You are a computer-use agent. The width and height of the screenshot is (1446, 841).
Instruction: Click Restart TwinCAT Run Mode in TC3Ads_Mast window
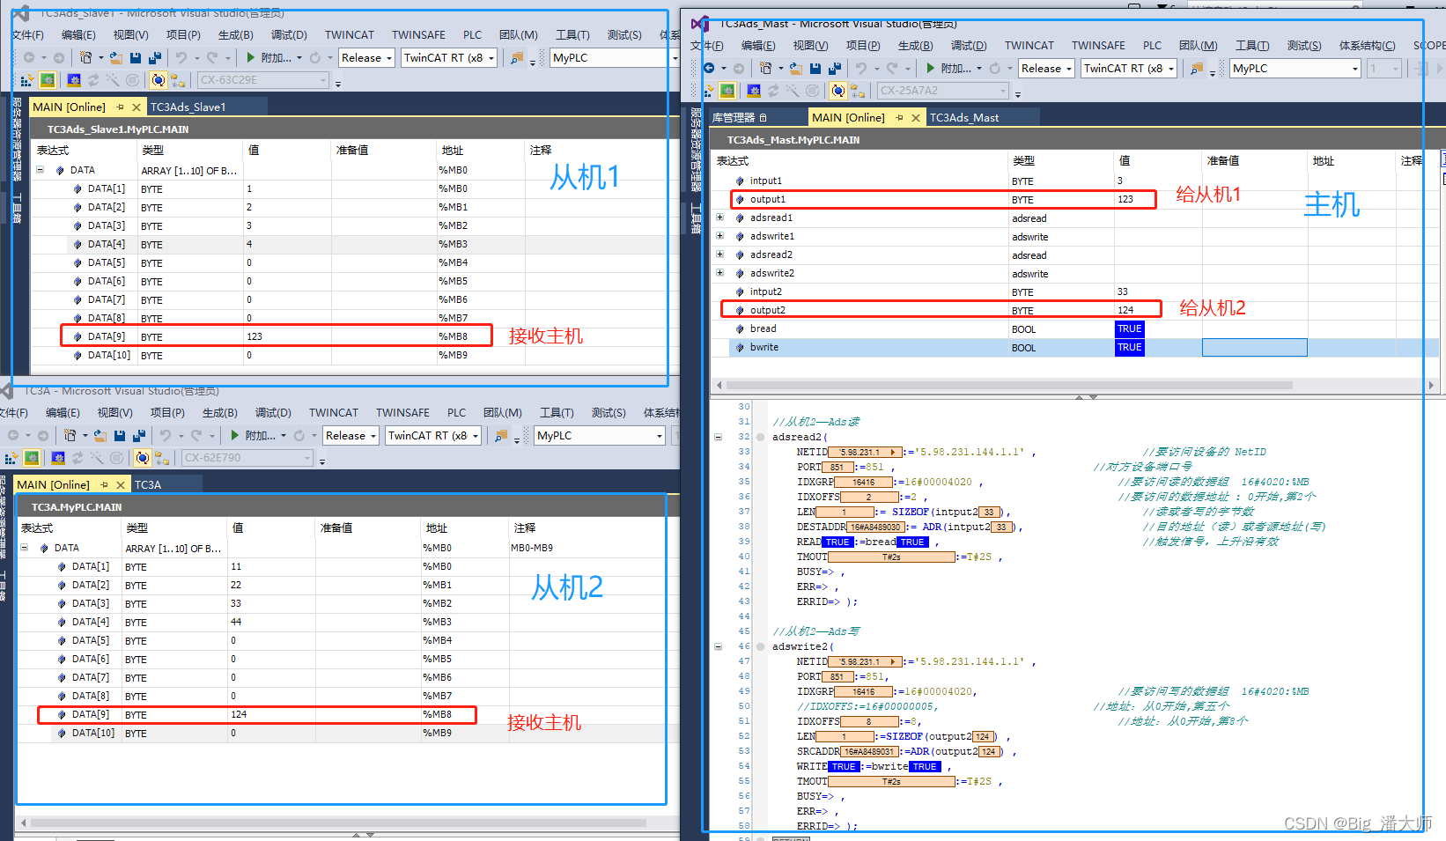(x=727, y=91)
